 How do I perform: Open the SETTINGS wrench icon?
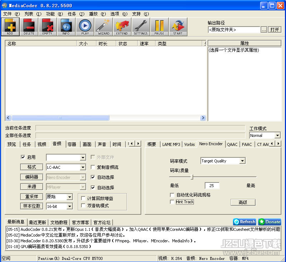click(x=140, y=27)
